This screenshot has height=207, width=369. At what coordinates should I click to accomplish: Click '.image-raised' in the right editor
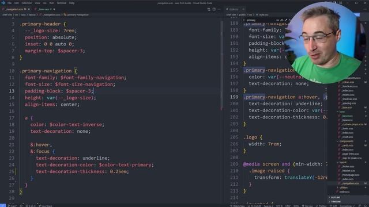pos(266,171)
